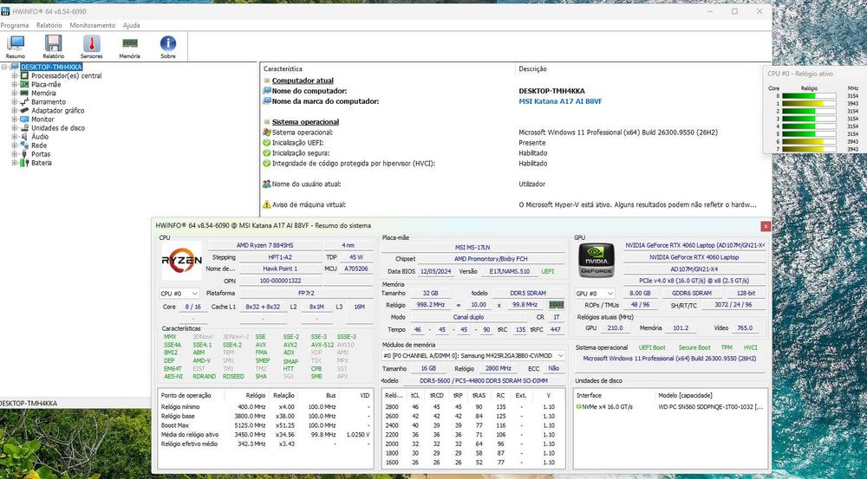Expand the Adaptador gráfico tree node
Screen dimensions: 867x479
point(15,111)
